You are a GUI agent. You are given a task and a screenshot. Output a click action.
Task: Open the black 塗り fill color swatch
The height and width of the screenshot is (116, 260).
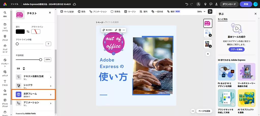coord(20,32)
